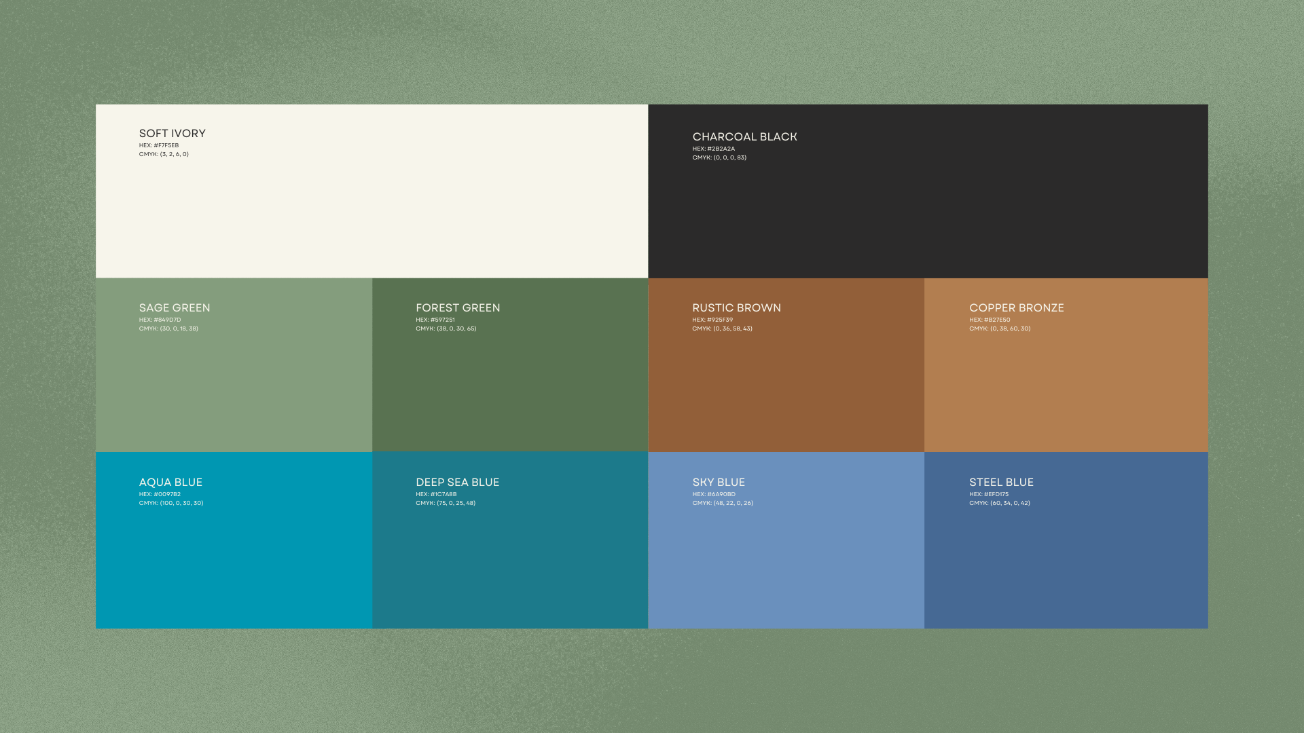Click the Steel Blue CMYK values line
The width and height of the screenshot is (1304, 733).
[999, 503]
